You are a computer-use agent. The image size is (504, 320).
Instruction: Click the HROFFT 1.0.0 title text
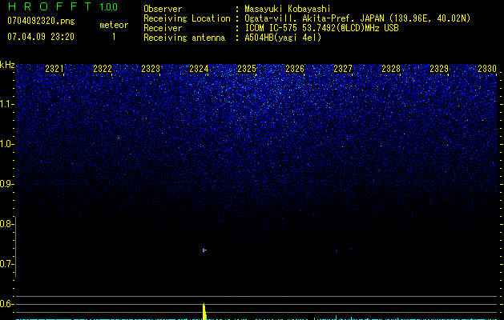[62, 6]
